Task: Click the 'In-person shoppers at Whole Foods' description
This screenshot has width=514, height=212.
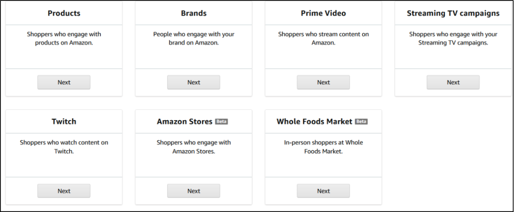Action: [323, 147]
